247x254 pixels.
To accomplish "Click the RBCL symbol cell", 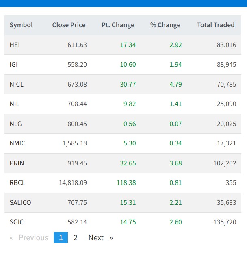I will pos(17,183).
